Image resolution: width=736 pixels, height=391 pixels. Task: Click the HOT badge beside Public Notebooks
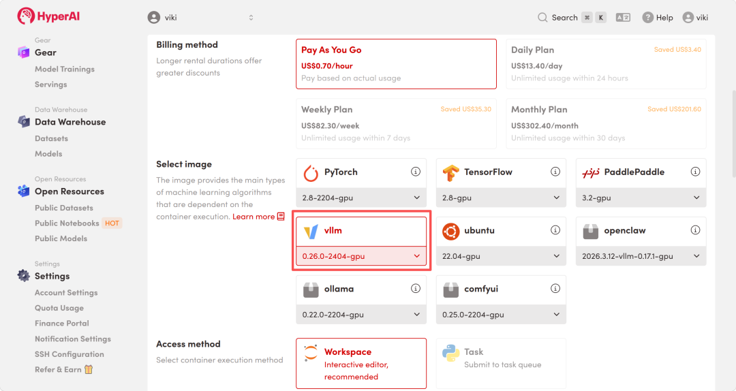[x=112, y=223]
